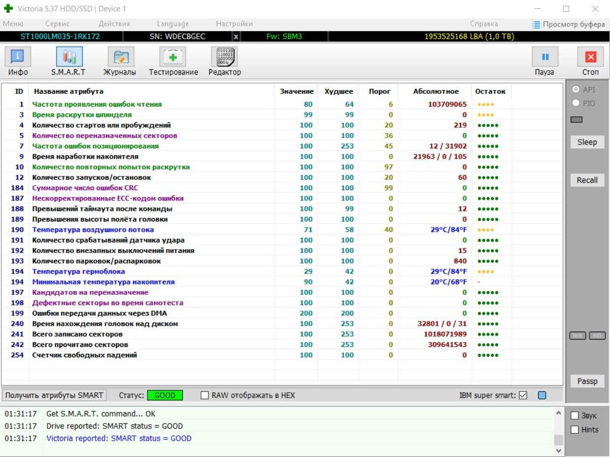610x457 pixels.
Task: Open the Справка help menu
Action: (x=484, y=24)
